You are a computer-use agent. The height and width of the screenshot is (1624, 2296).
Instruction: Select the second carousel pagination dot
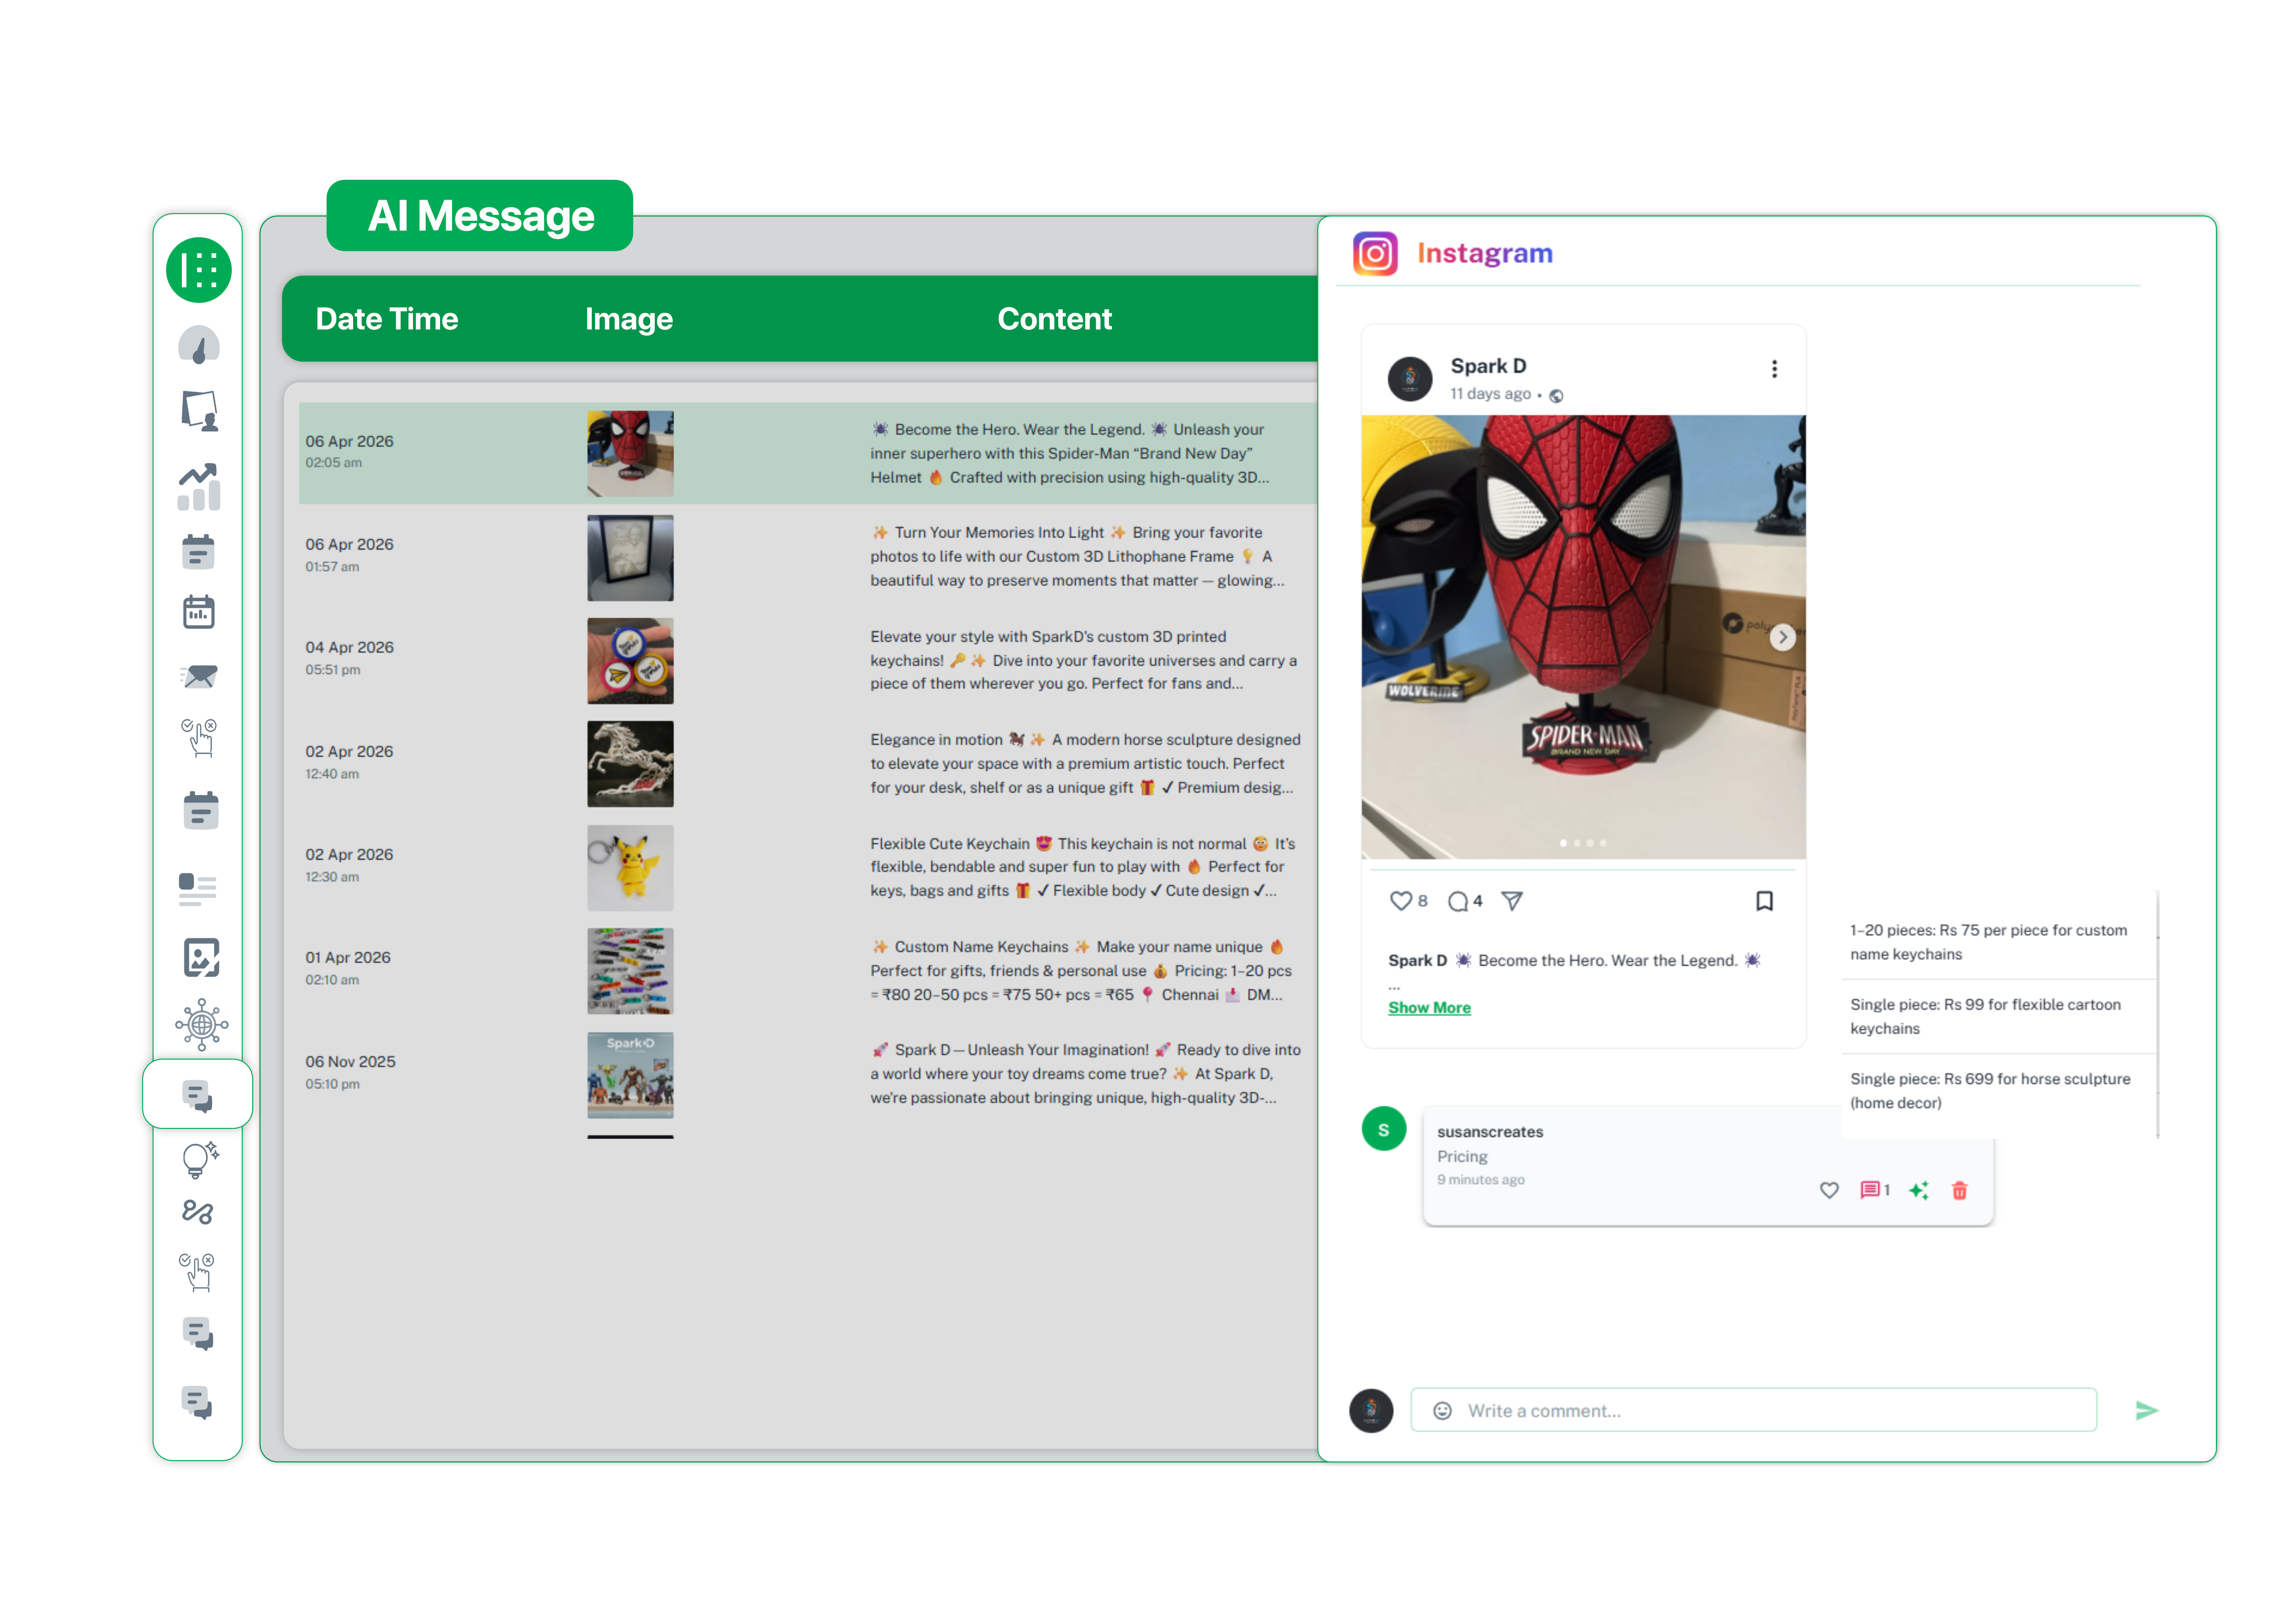tap(1577, 843)
